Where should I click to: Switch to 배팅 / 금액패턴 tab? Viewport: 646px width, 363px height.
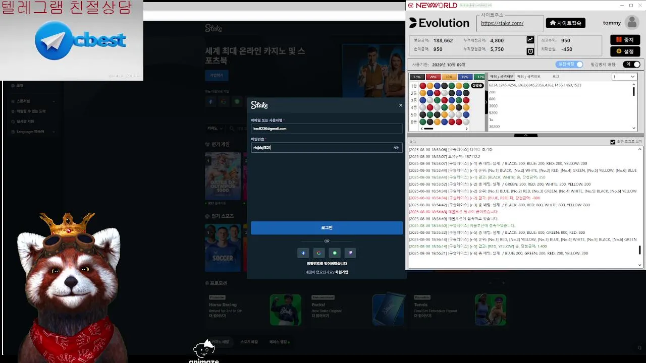tap(501, 77)
